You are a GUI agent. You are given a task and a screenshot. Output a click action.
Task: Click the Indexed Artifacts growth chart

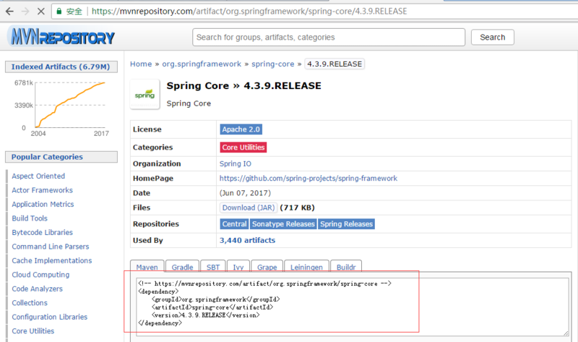pyautogui.click(x=61, y=107)
